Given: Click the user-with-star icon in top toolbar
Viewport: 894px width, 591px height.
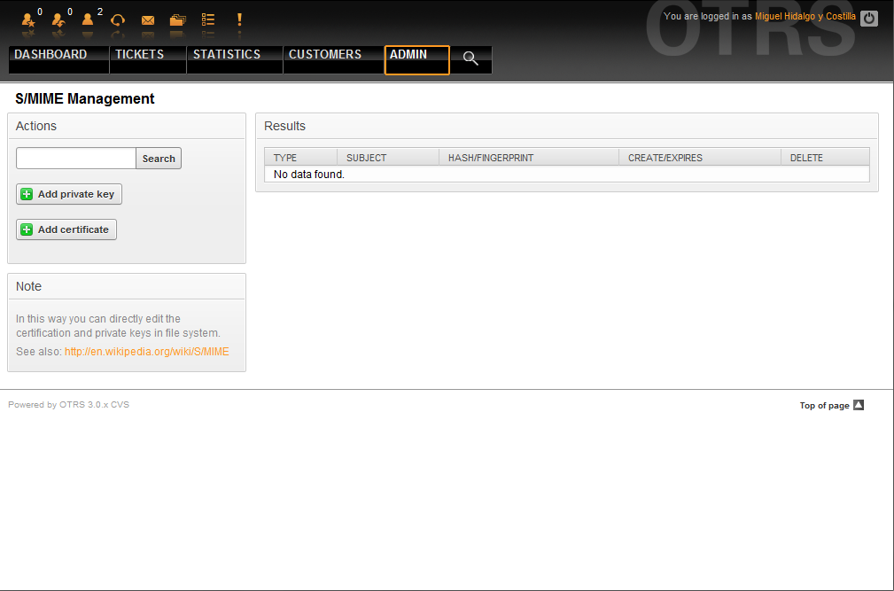Looking at the screenshot, I should [28, 19].
